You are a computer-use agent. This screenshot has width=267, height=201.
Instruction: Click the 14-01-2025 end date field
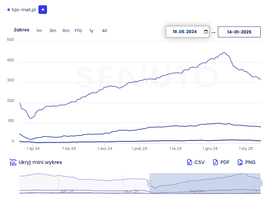[x=239, y=32]
